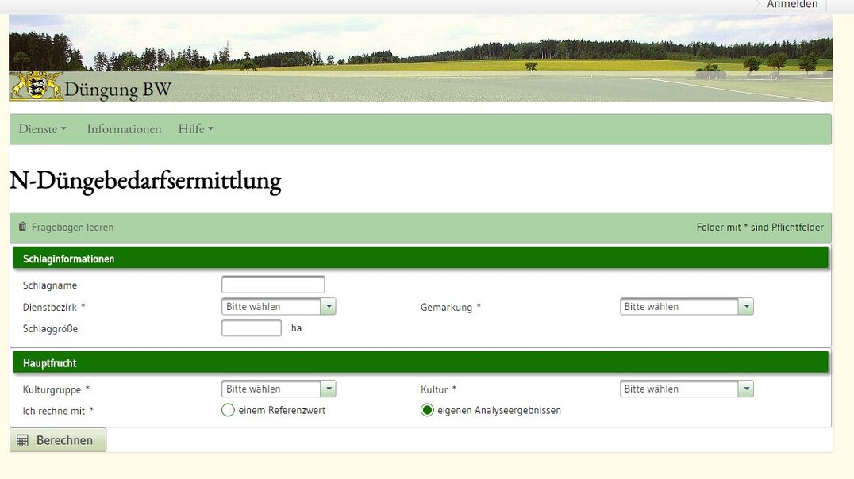Click the Informationen menu item
The width and height of the screenshot is (854, 479).
pyautogui.click(x=124, y=128)
